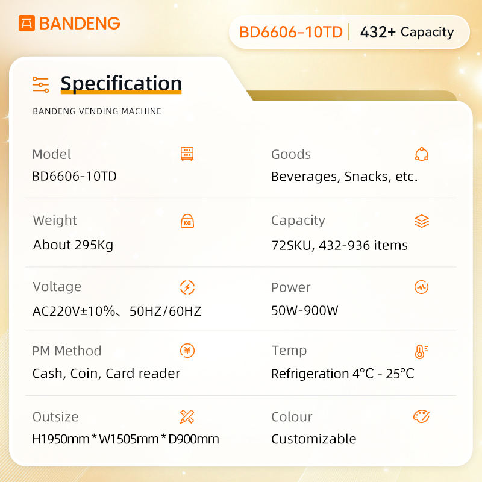Click the BANDENG logo icon
482x482 pixels.
click(x=27, y=23)
